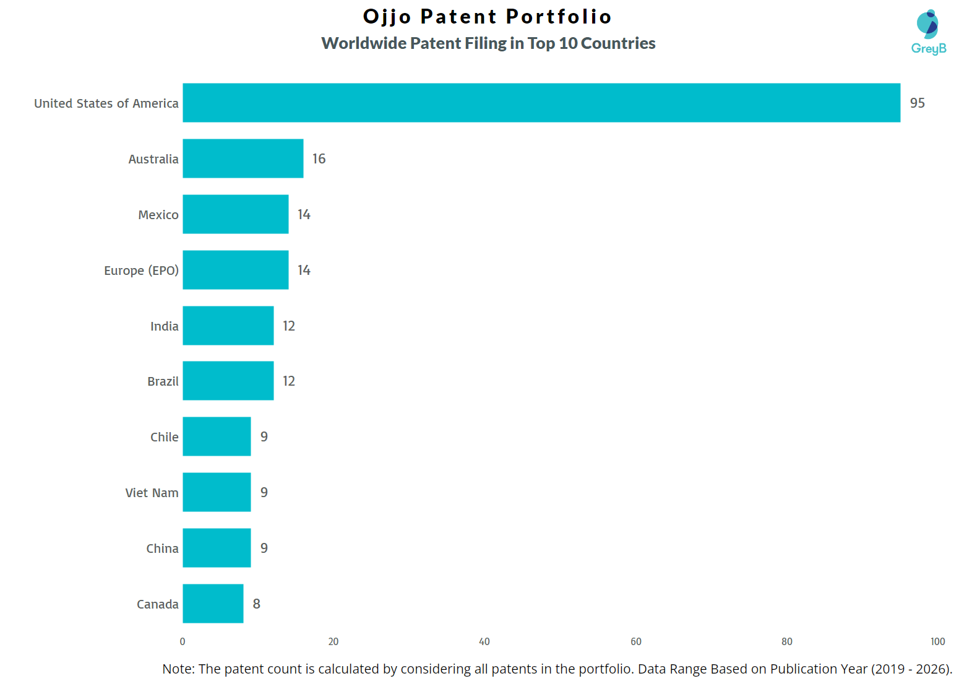Click the Australia value label 16
This screenshot has height=681, width=959.
click(x=319, y=159)
